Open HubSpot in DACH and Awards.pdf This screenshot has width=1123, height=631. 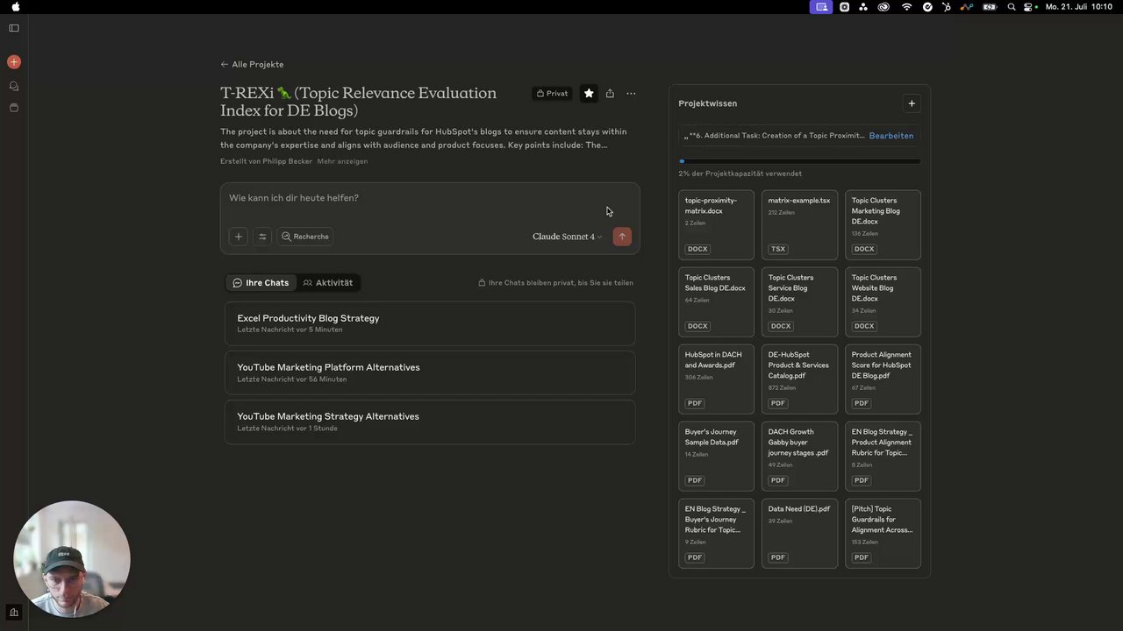pos(716,379)
